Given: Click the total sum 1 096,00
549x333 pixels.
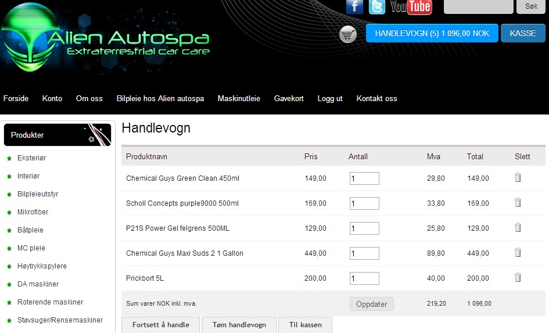Looking at the screenshot, I should coord(479,303).
